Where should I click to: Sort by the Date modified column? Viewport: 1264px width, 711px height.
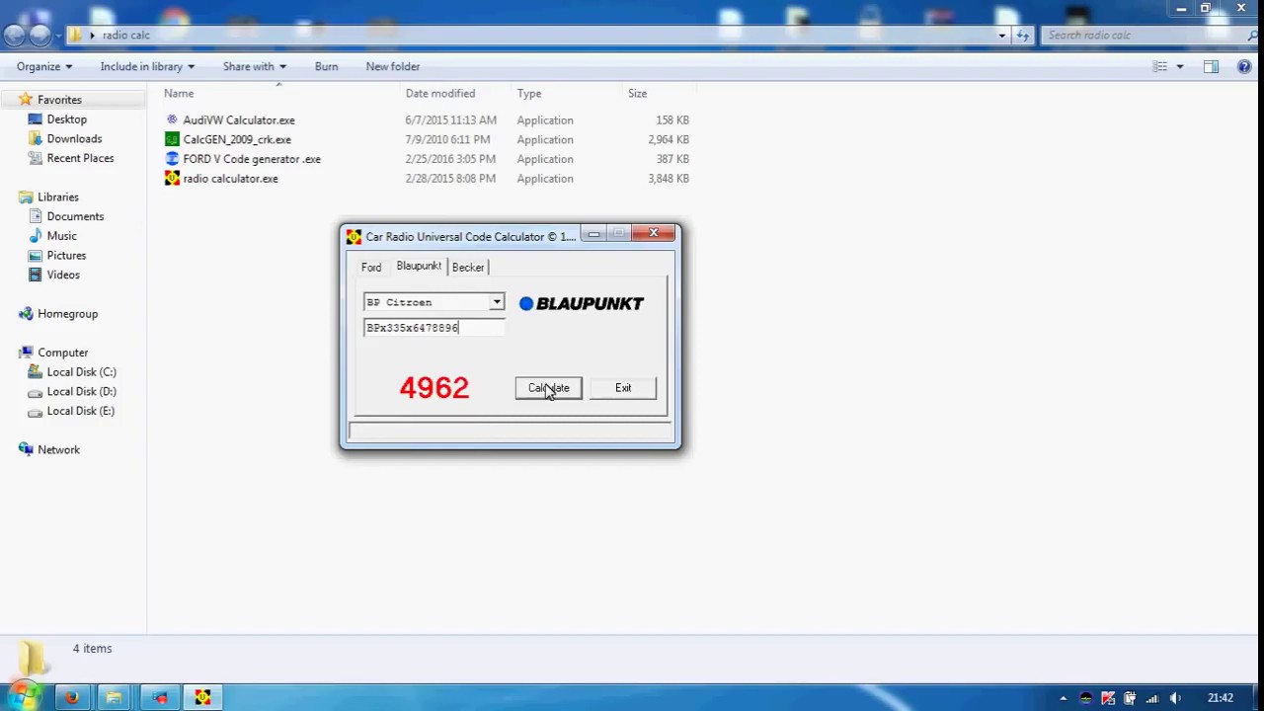[x=440, y=94]
